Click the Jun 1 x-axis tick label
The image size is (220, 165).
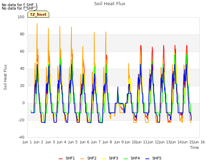pyautogui.click(x=27, y=142)
